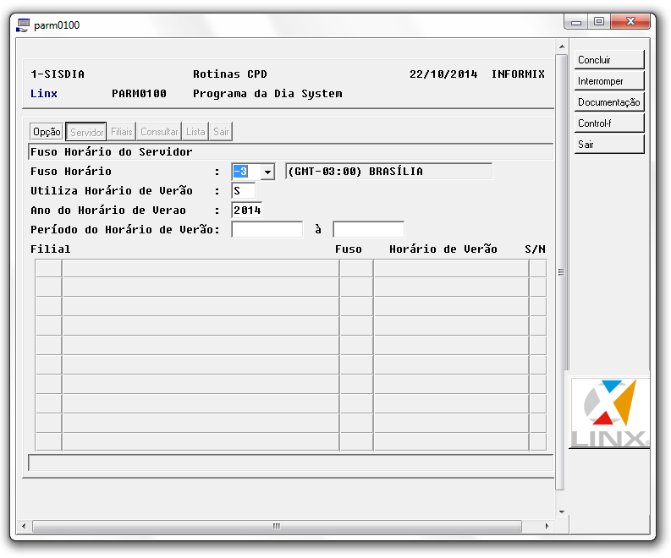Click the period start date field
671x558 pixels.
267,230
